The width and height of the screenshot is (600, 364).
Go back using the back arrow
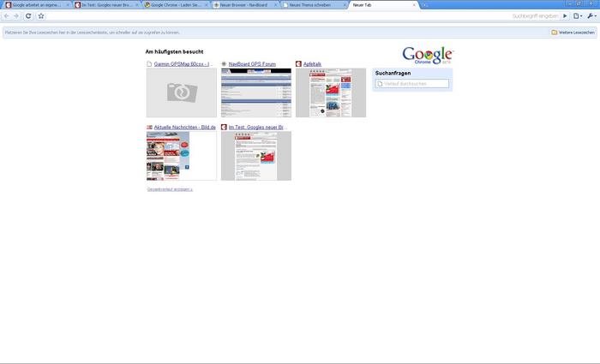tap(7, 16)
